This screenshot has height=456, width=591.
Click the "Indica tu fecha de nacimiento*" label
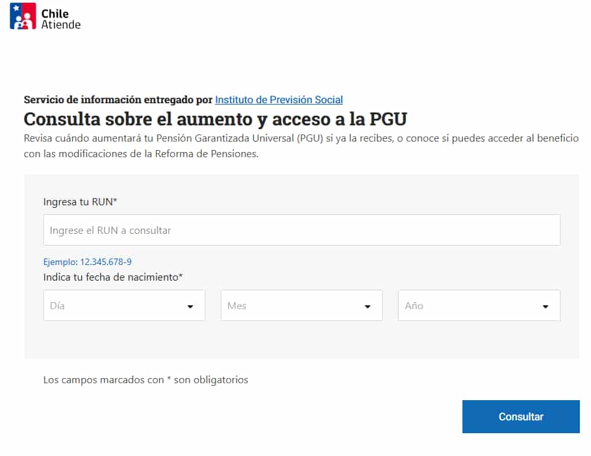(x=113, y=277)
